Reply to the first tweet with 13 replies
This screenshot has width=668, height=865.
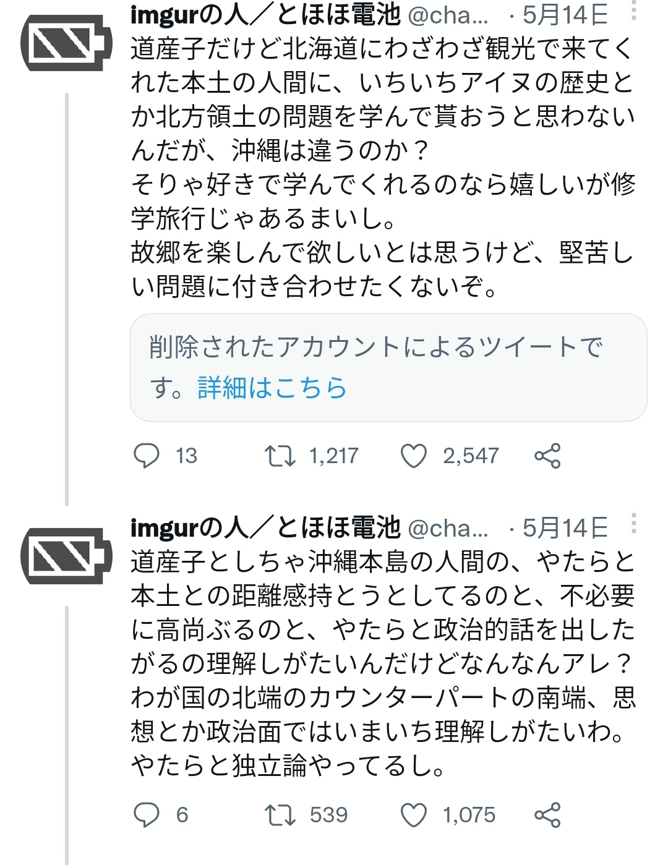[147, 456]
